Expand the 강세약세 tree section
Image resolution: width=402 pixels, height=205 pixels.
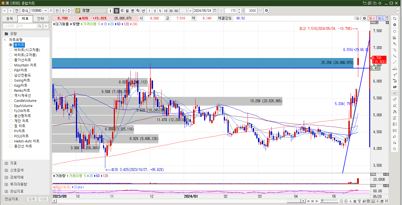click(x=6, y=177)
